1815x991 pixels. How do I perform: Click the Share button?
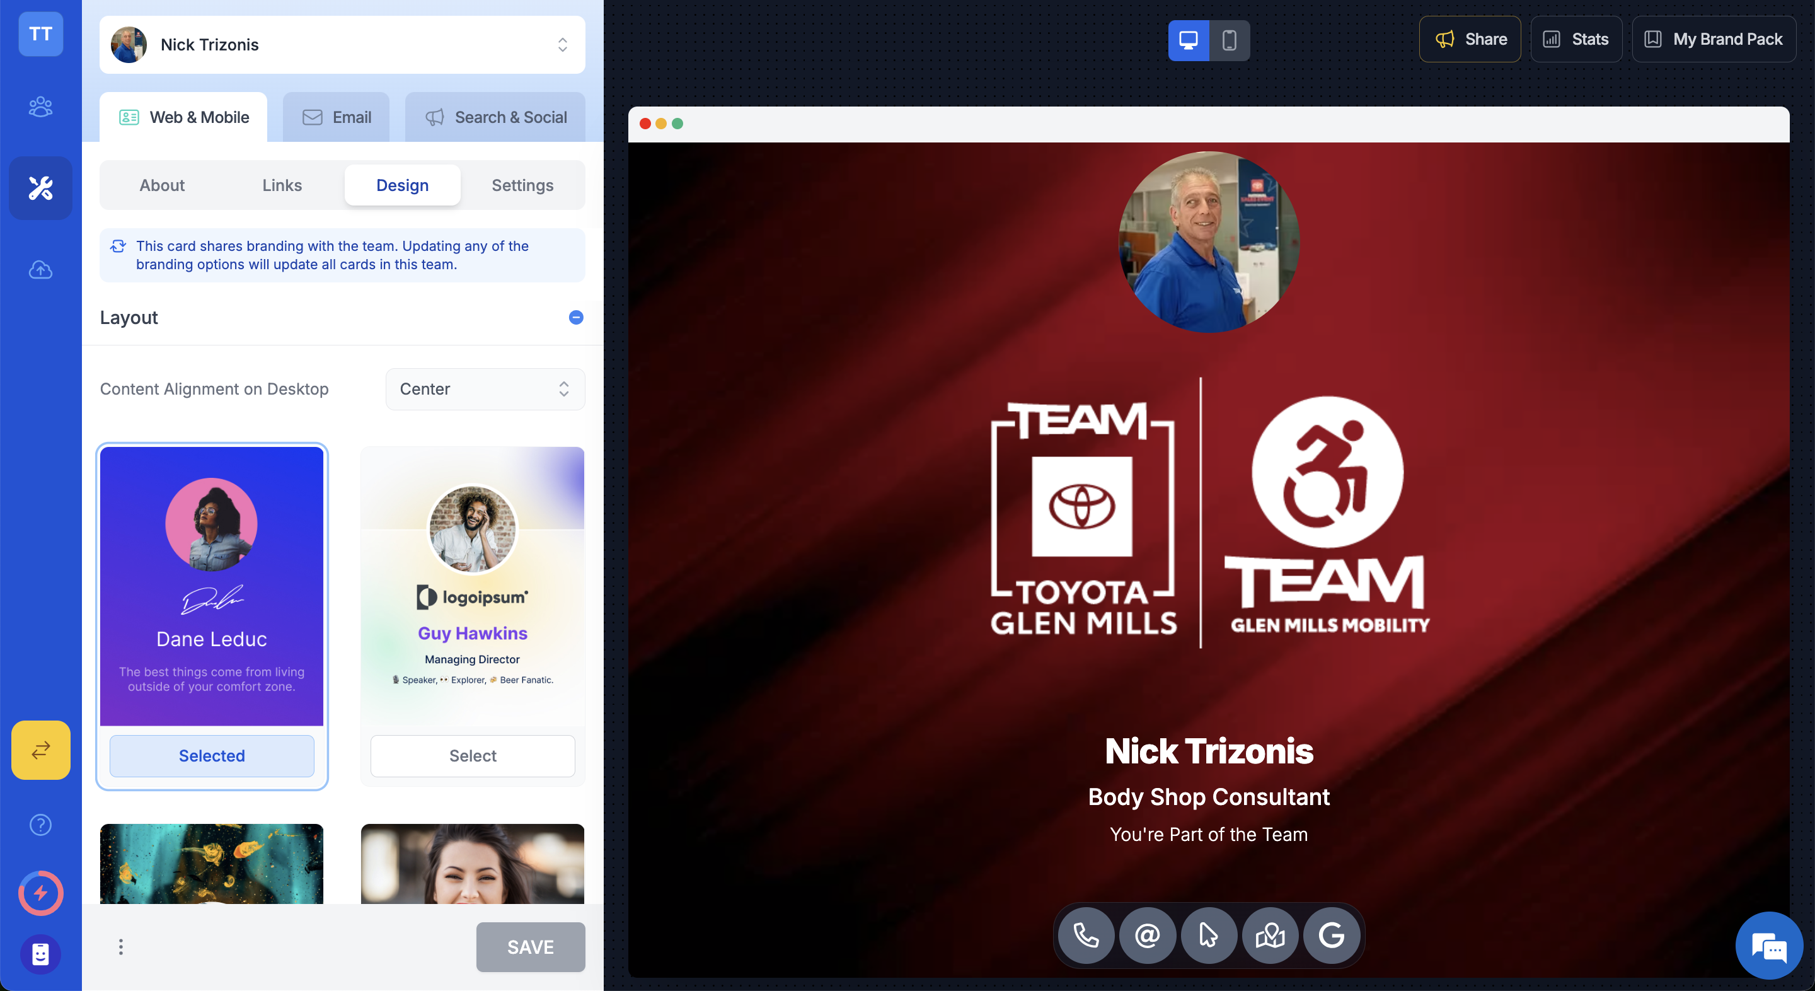pyautogui.click(x=1470, y=40)
